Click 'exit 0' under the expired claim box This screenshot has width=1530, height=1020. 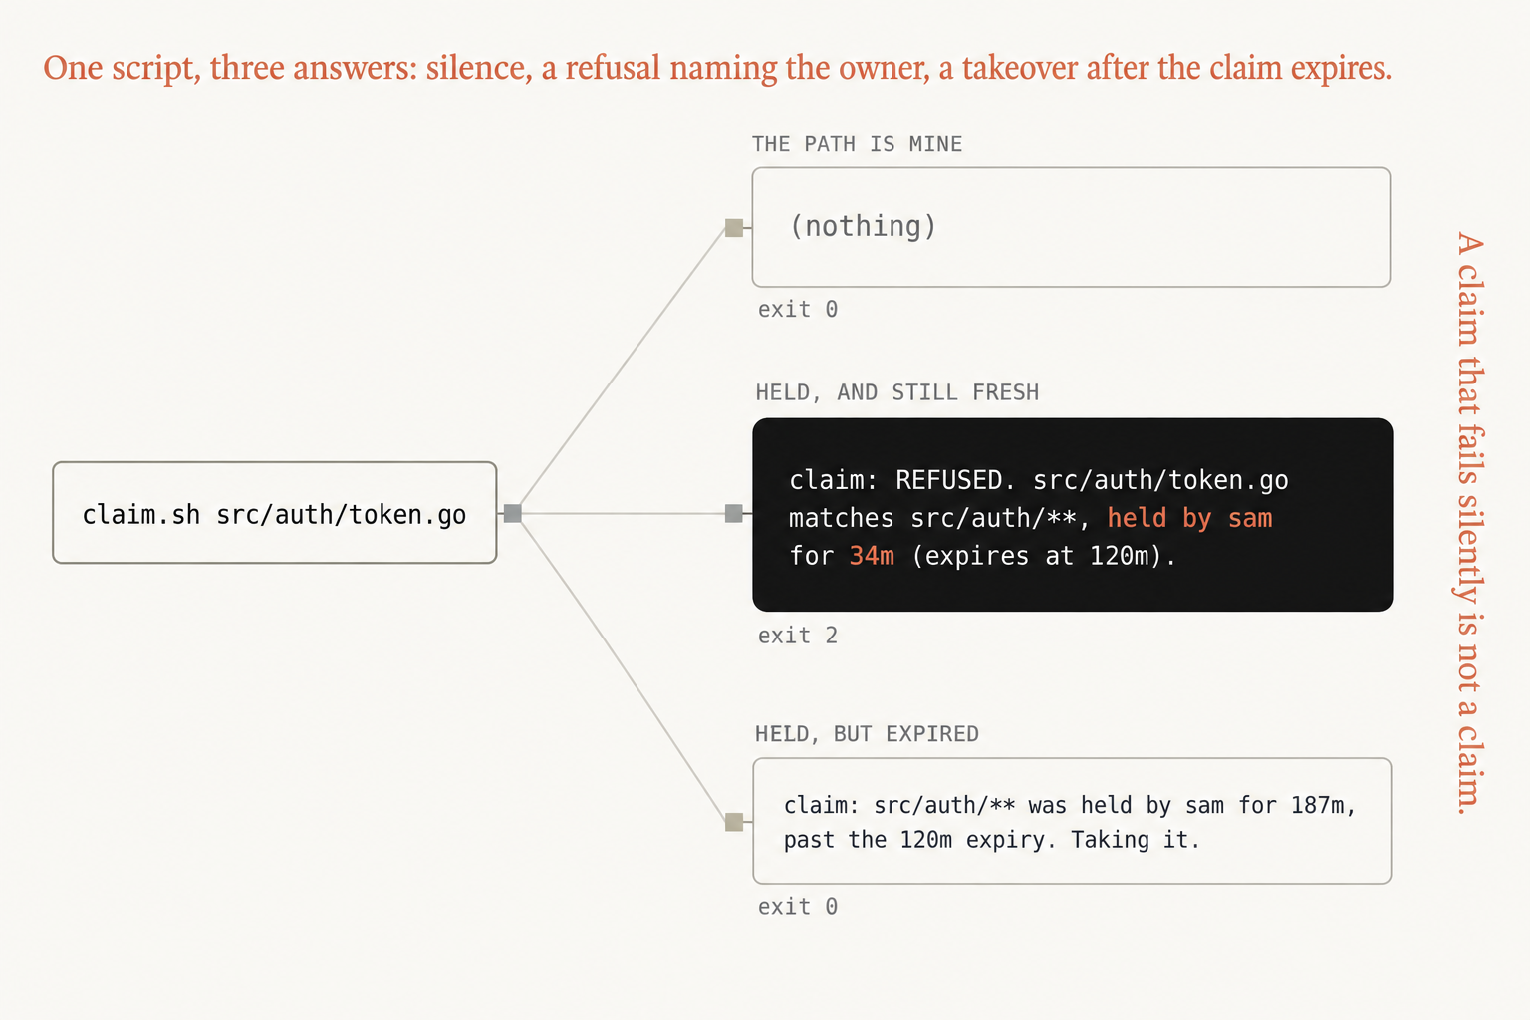pyautogui.click(x=798, y=907)
